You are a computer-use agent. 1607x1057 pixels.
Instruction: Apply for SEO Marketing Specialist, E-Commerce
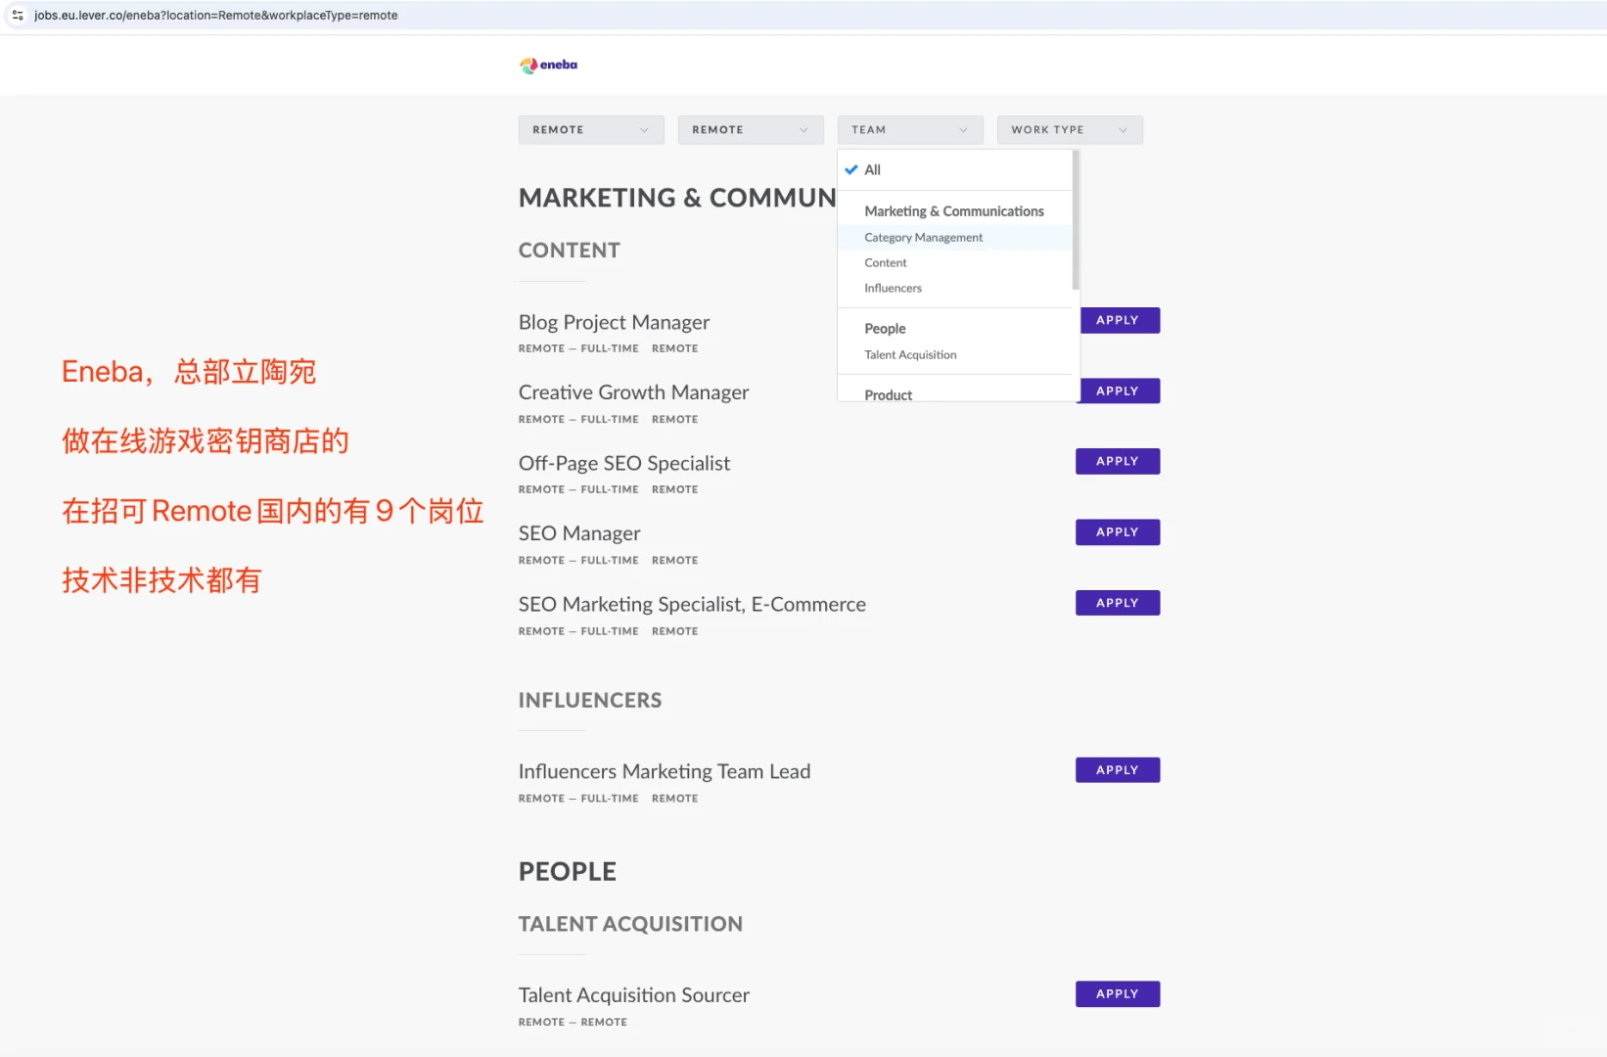click(1118, 603)
